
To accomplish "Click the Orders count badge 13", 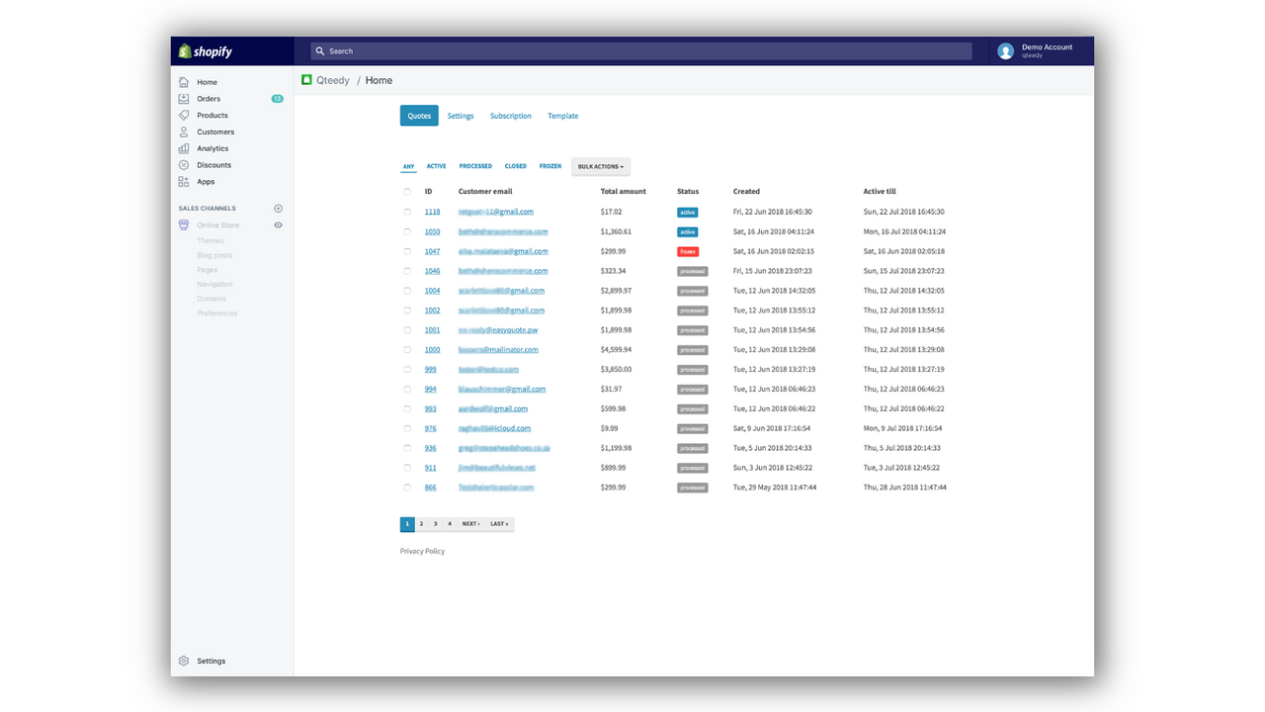I will [278, 99].
